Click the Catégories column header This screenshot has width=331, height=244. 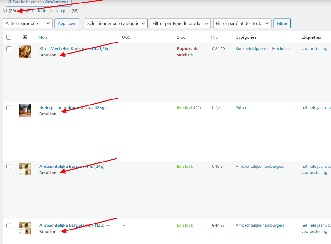pos(246,37)
